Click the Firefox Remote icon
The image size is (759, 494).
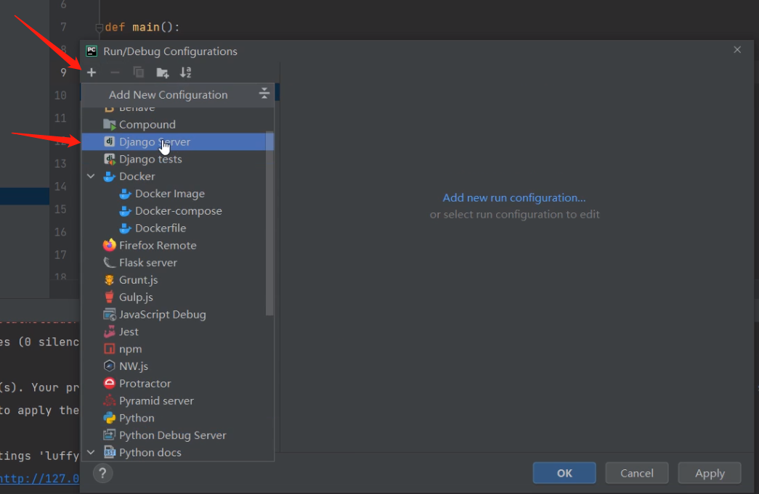click(x=110, y=245)
